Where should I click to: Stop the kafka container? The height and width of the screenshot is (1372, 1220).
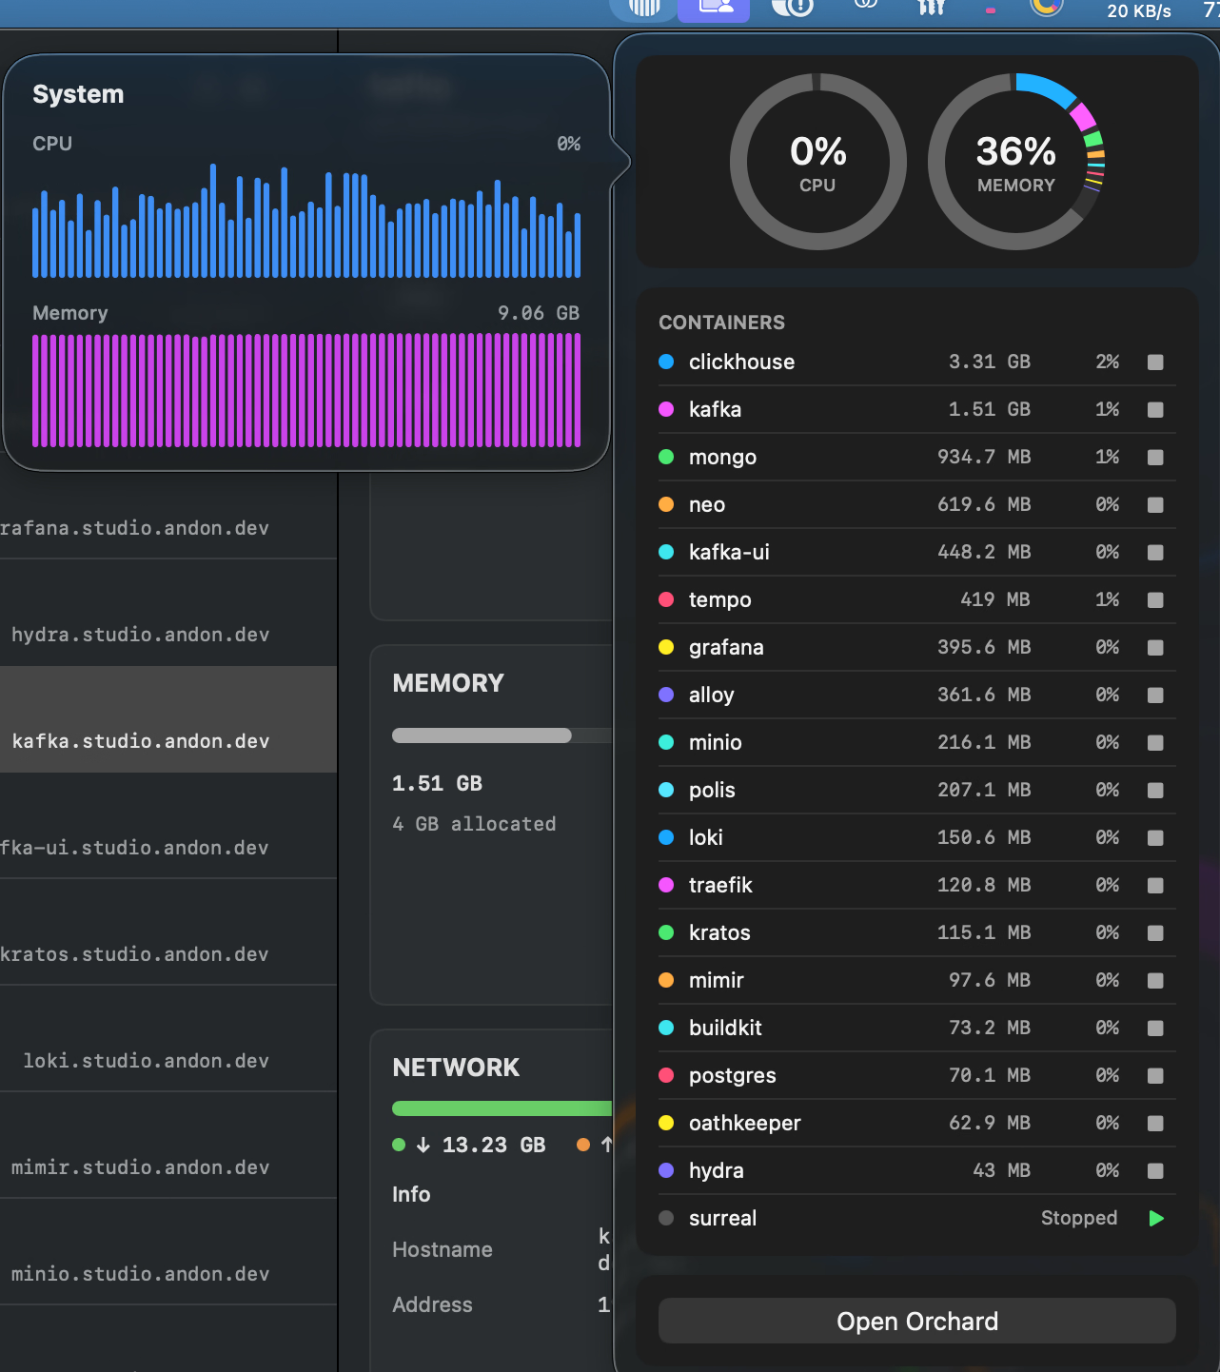(1155, 409)
